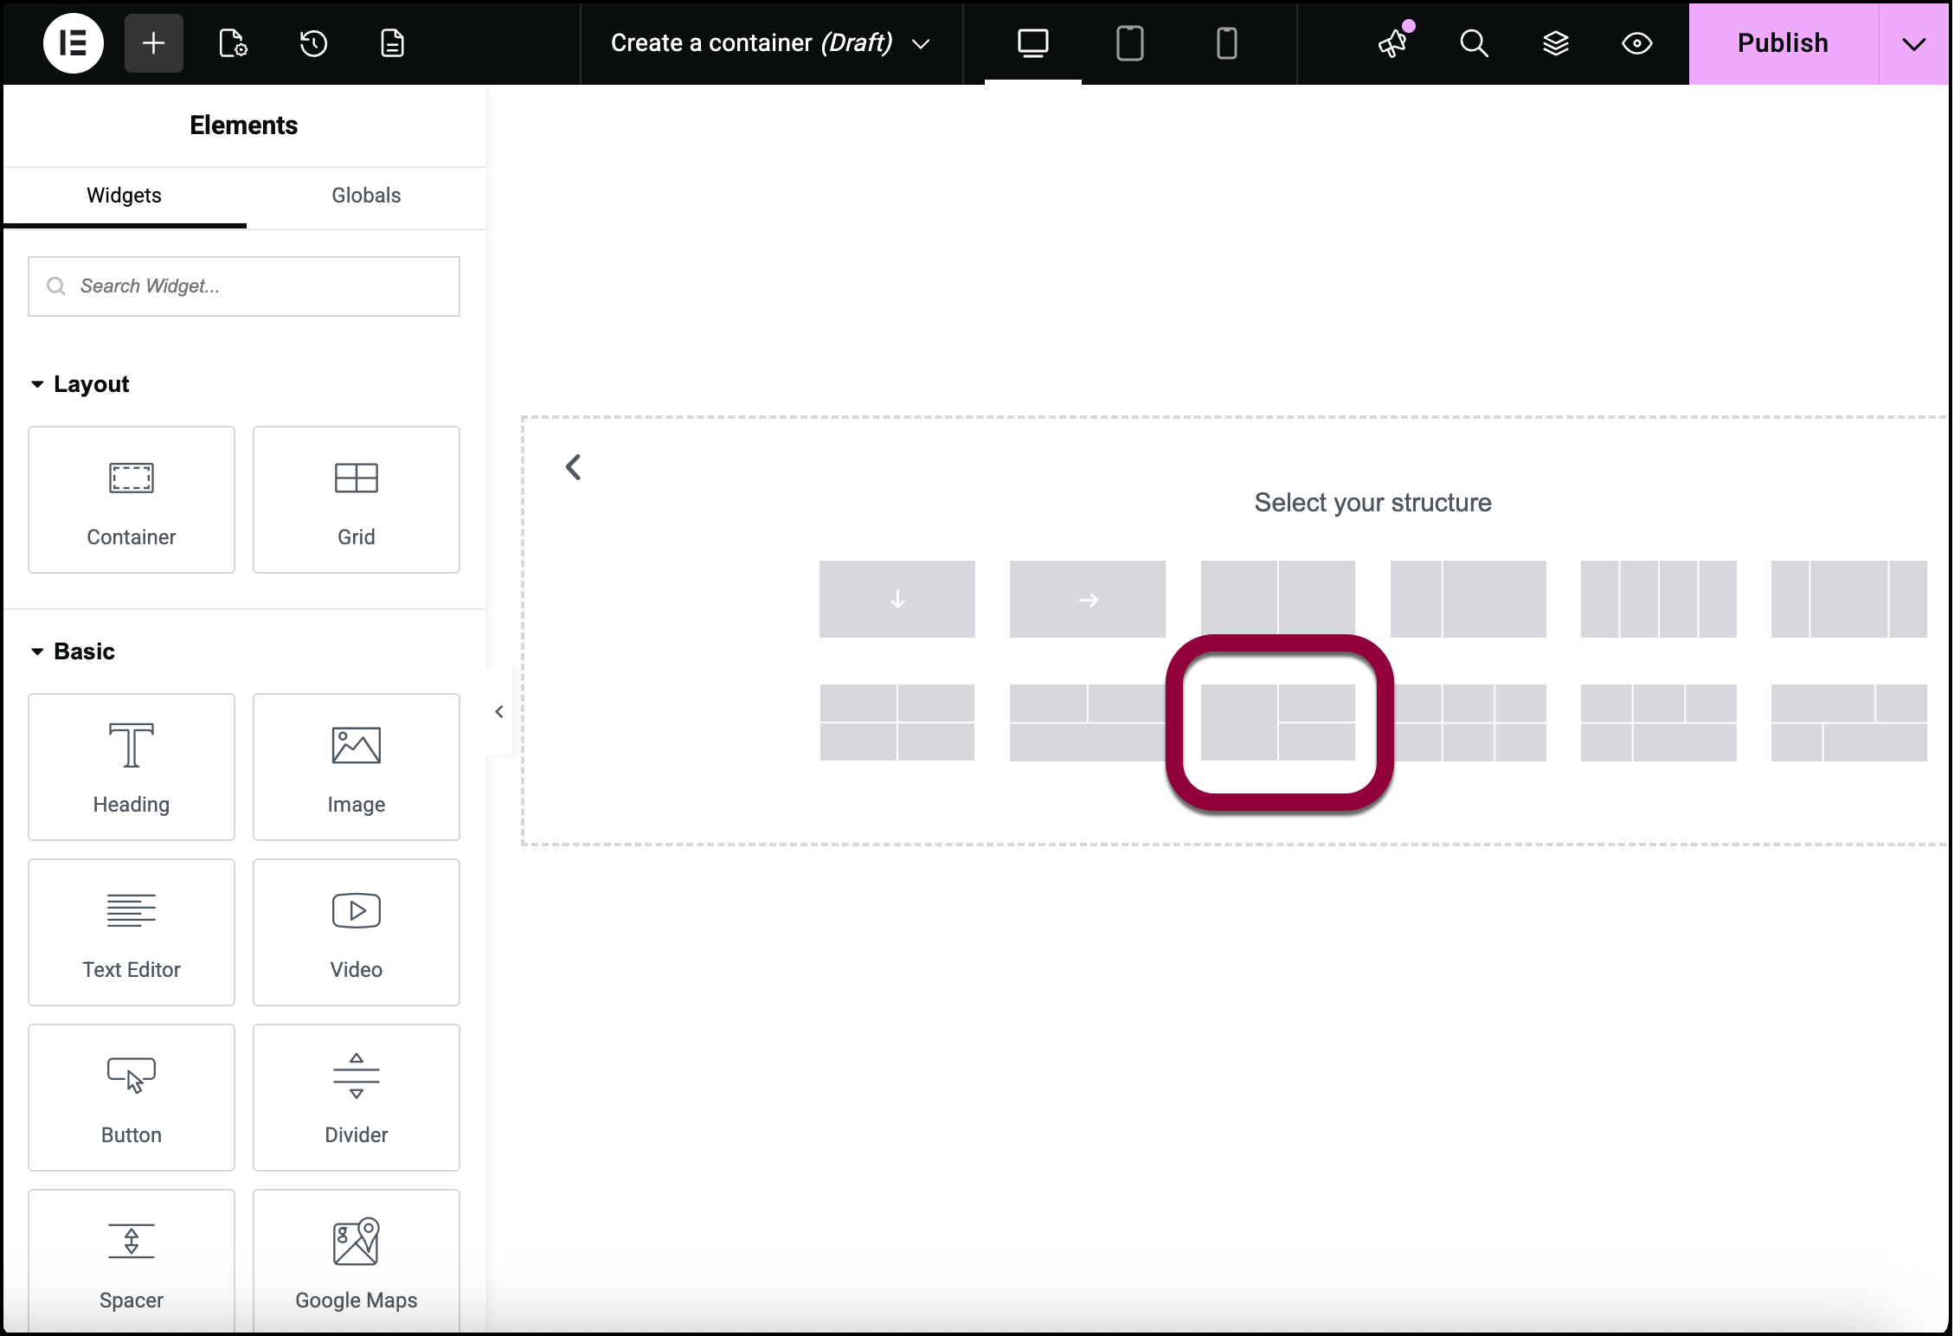Switch to desktop responsive view
The width and height of the screenshot is (1954, 1336).
click(1032, 43)
